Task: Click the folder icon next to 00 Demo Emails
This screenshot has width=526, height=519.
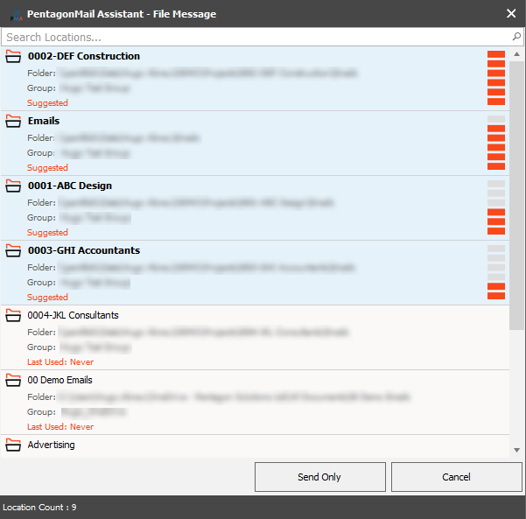Action: click(x=13, y=381)
